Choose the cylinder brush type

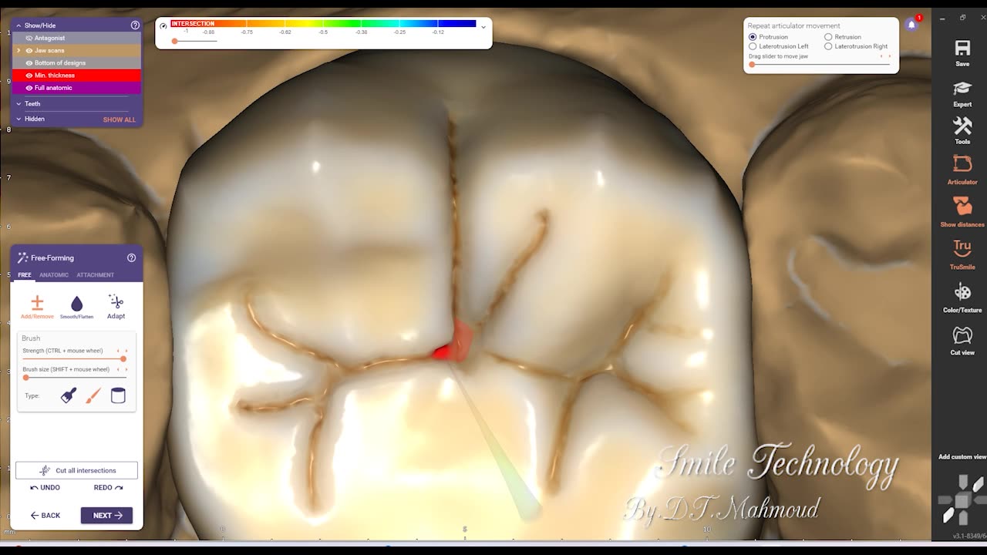(118, 395)
